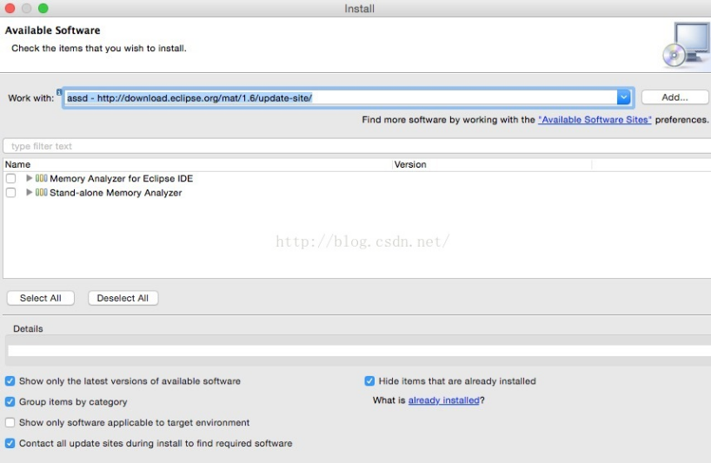This screenshot has height=463, width=711.
Task: Expand the Memory Analyzer for Eclipse IDE tree node
Action: pyautogui.click(x=29, y=178)
